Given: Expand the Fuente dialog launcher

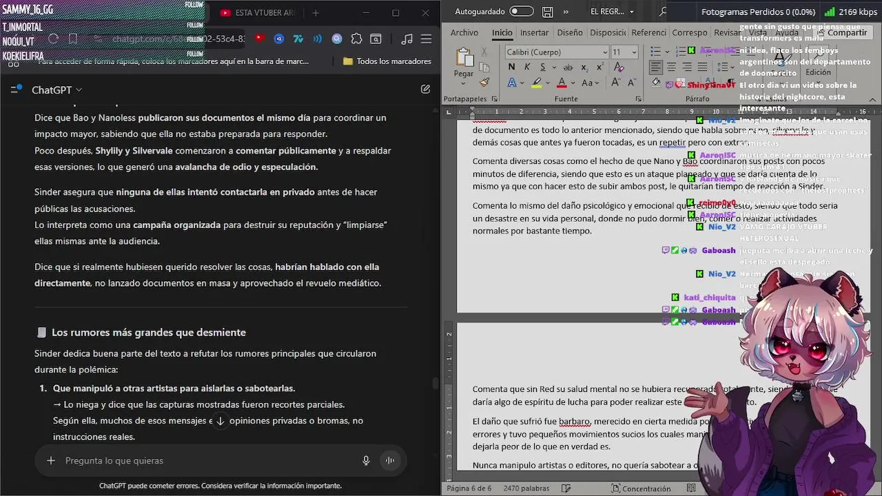Looking at the screenshot, I should pos(639,99).
